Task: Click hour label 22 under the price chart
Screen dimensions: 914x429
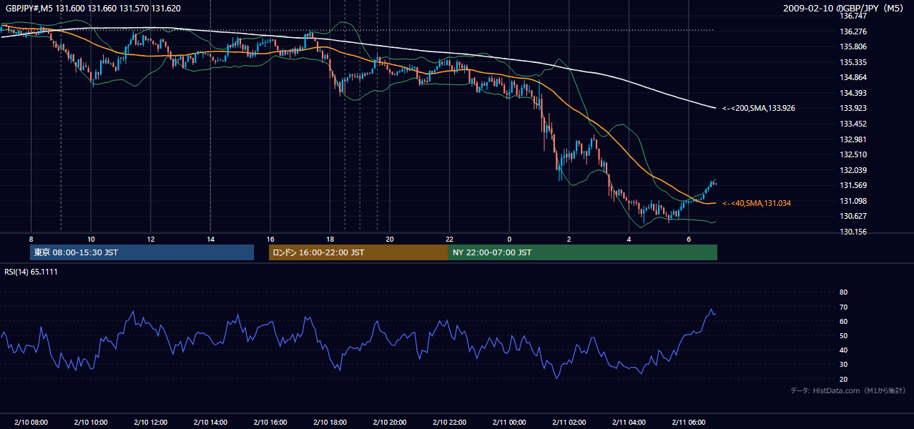Action: tap(449, 239)
